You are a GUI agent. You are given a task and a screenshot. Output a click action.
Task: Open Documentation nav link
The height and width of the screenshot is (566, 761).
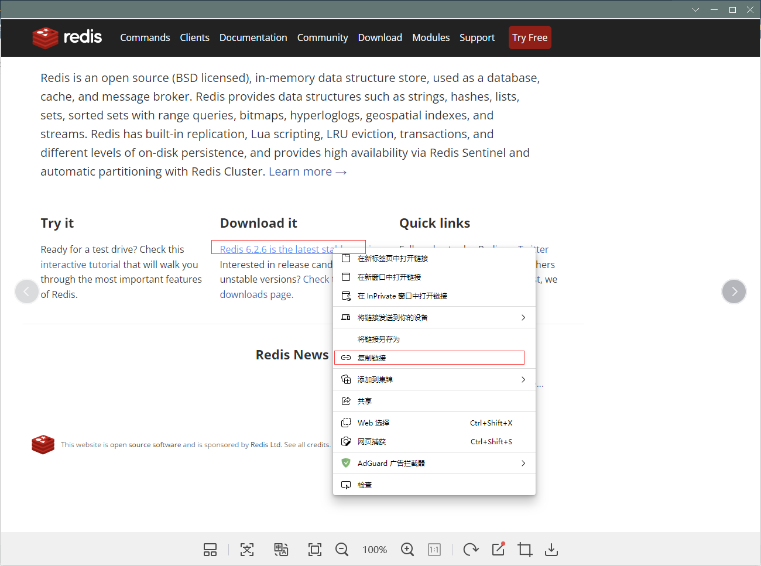(x=253, y=37)
